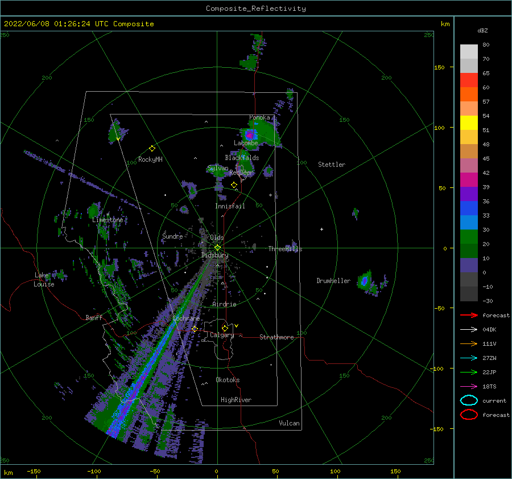This screenshot has width=512, height=479.
Task: Click the yellow diamond marker near Cochrane
Action: (x=195, y=329)
